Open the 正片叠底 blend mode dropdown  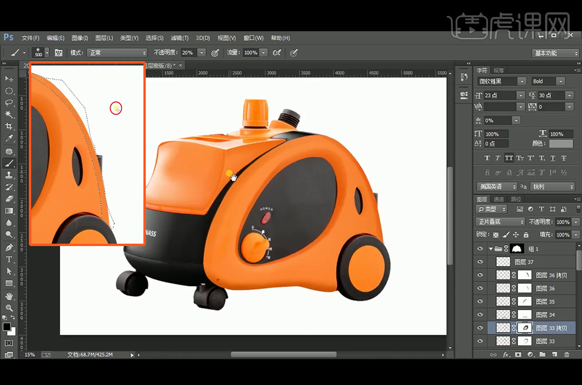click(500, 222)
